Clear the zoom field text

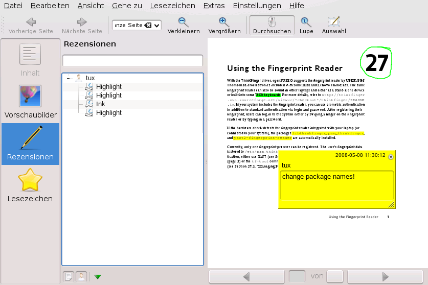148,25
